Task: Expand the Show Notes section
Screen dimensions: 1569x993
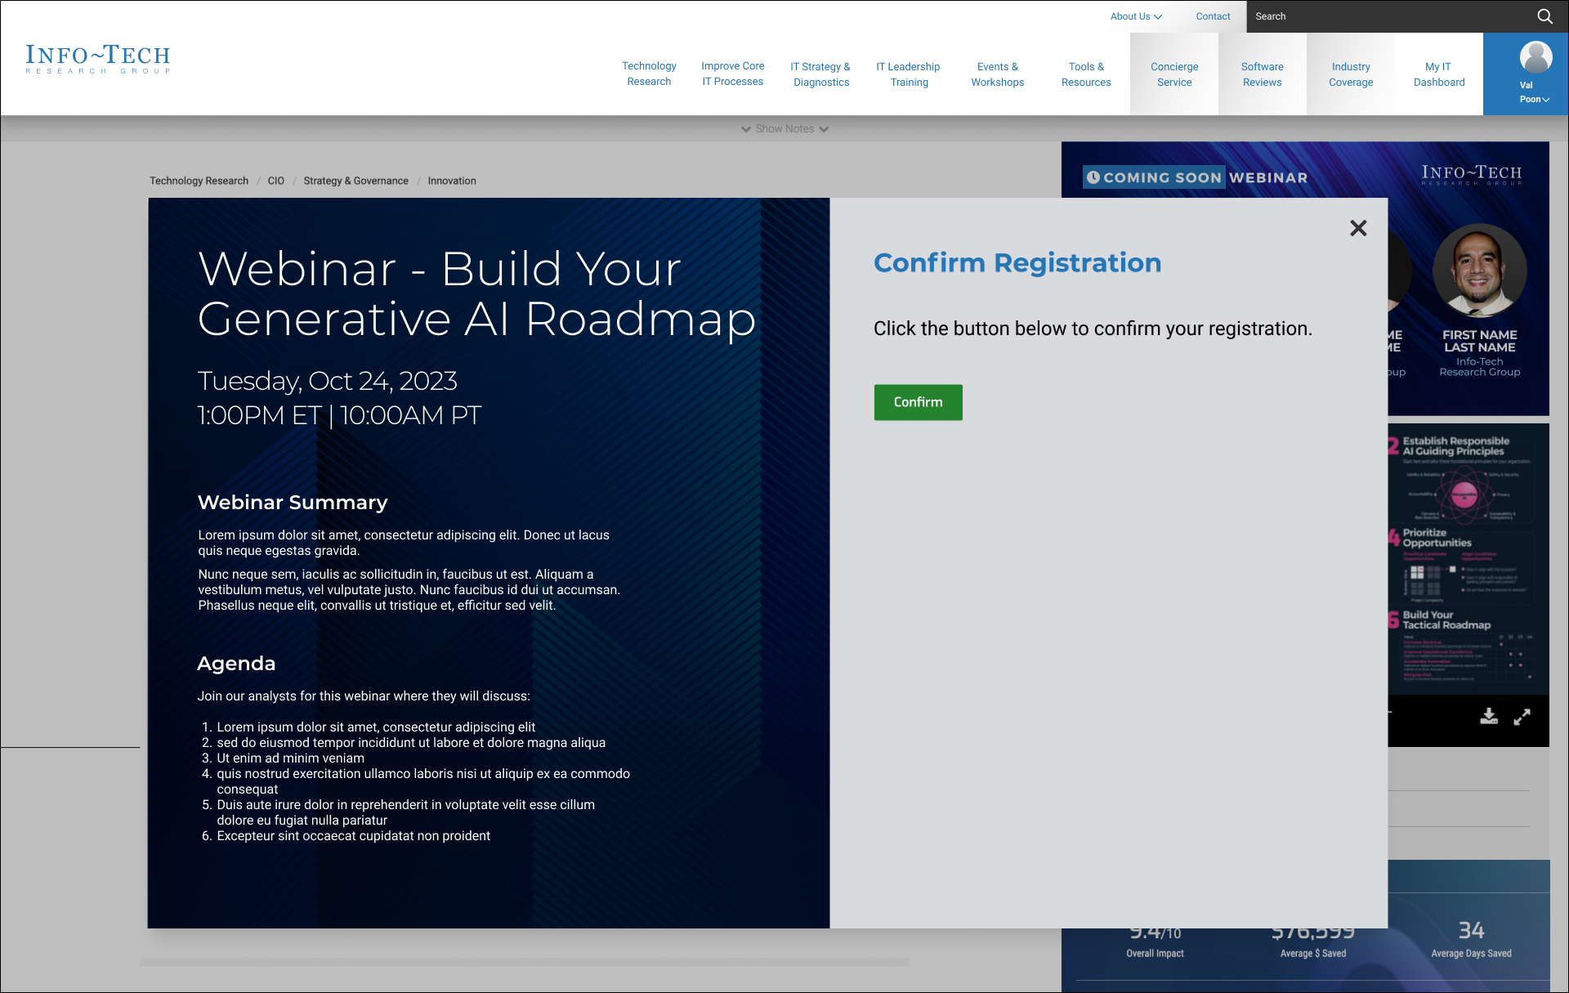Action: point(784,129)
